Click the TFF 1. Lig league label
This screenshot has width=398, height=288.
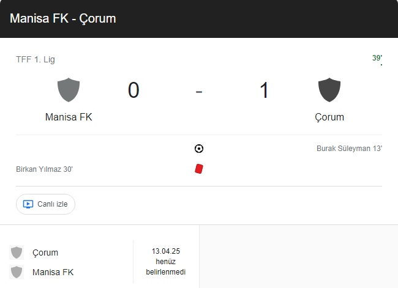click(36, 59)
